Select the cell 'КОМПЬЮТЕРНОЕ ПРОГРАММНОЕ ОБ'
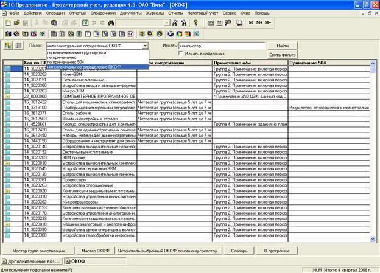380x273 pixels. pyautogui.click(x=99, y=97)
